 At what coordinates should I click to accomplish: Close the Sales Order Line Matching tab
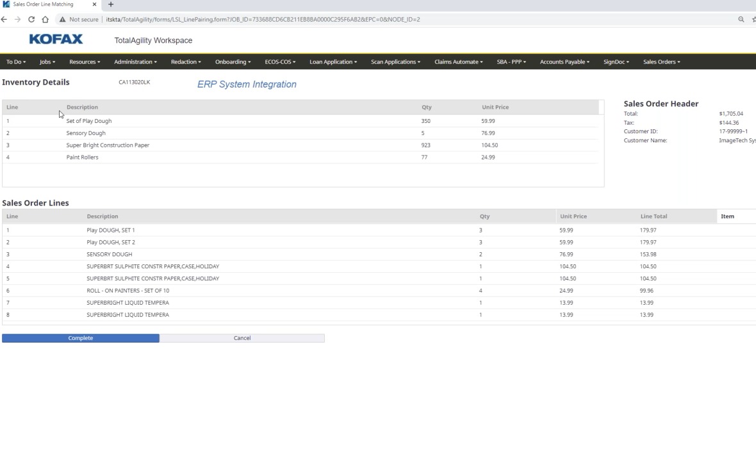[x=94, y=4]
